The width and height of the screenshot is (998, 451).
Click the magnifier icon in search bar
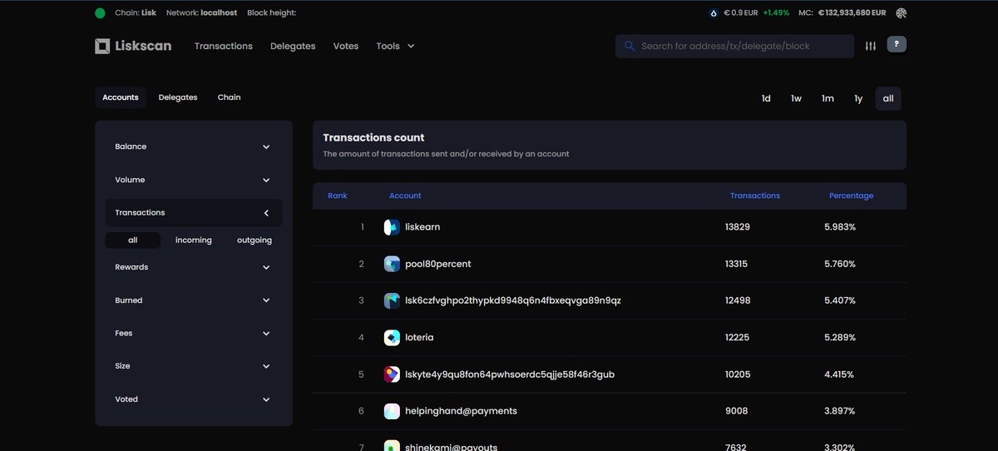point(630,46)
